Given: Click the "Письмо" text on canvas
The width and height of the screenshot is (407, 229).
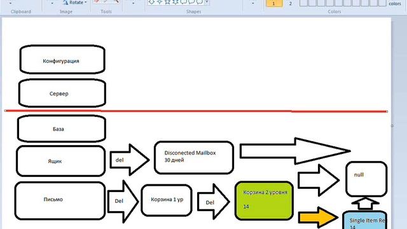Looking at the screenshot, I should click(53, 199).
